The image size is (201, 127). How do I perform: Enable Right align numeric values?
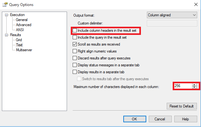pos(75,51)
